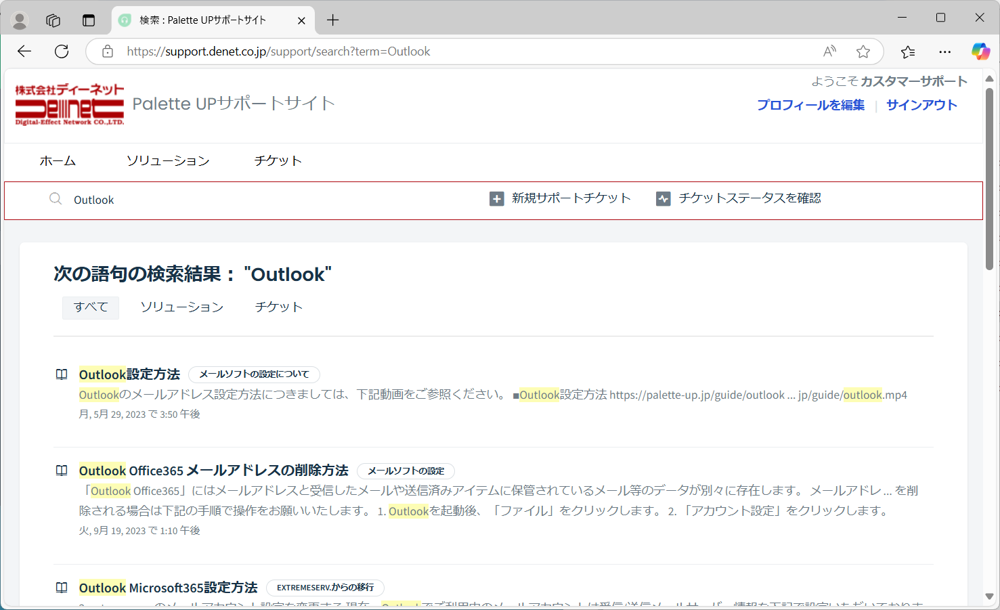The width and height of the screenshot is (1000, 610).
Task: Click the scrollbar down arrow
Action: 989,596
